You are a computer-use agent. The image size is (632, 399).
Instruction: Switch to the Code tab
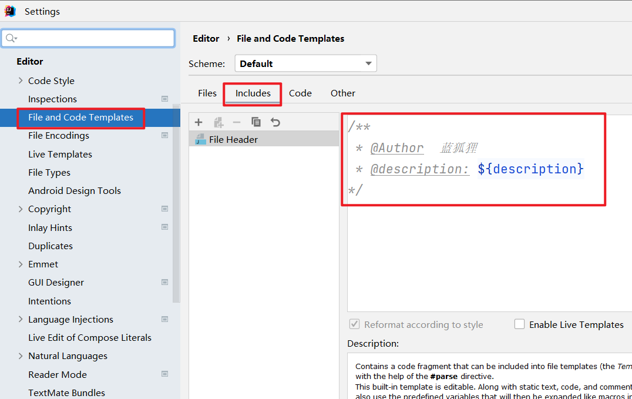[300, 93]
